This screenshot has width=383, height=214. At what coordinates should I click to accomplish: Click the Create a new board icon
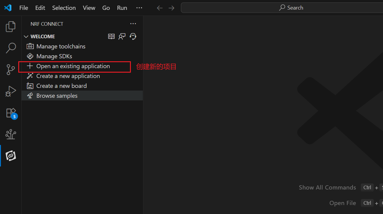[x=30, y=86]
